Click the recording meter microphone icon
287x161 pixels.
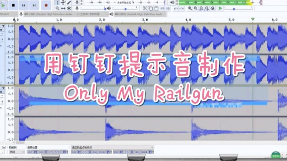click(77, 2)
